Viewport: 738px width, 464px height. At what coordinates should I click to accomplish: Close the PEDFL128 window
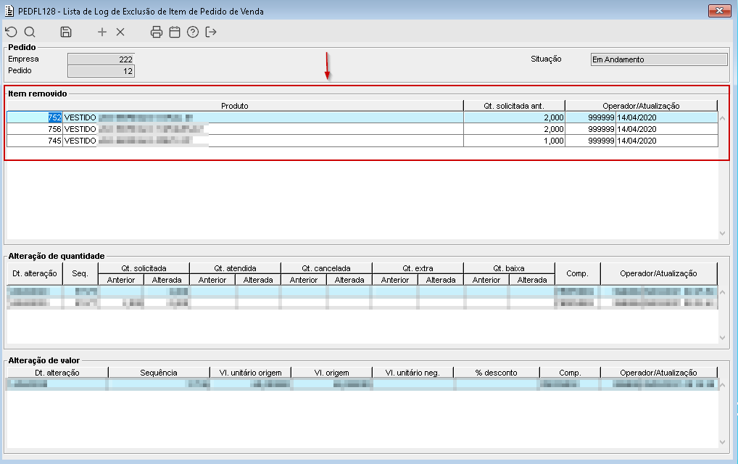tap(719, 11)
